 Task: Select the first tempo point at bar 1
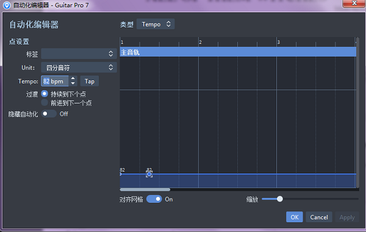click(120, 174)
